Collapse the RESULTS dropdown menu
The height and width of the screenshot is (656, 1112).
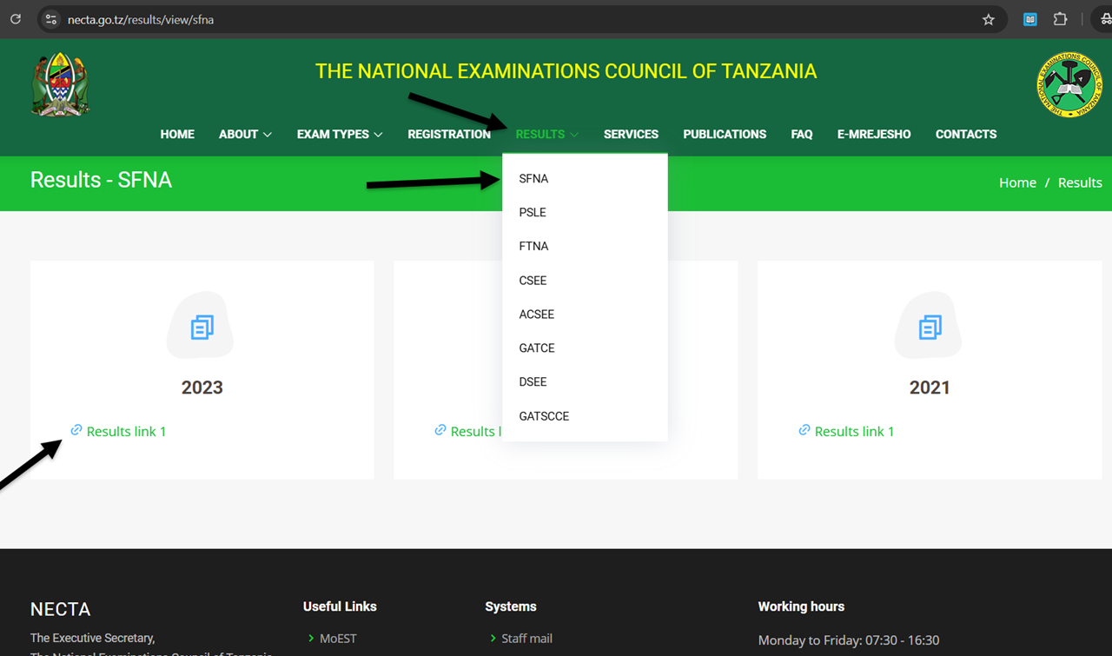[x=547, y=134]
